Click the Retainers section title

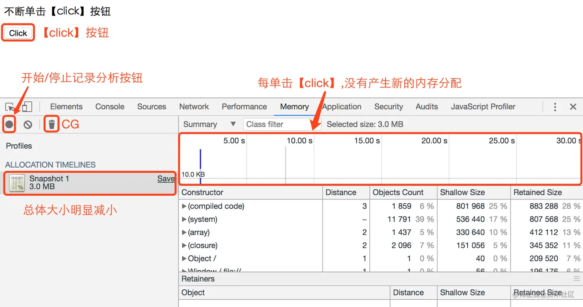[198, 279]
